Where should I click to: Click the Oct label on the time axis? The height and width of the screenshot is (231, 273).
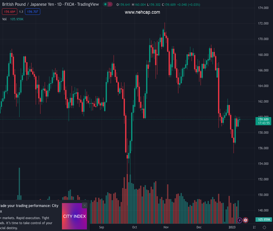point(134,227)
